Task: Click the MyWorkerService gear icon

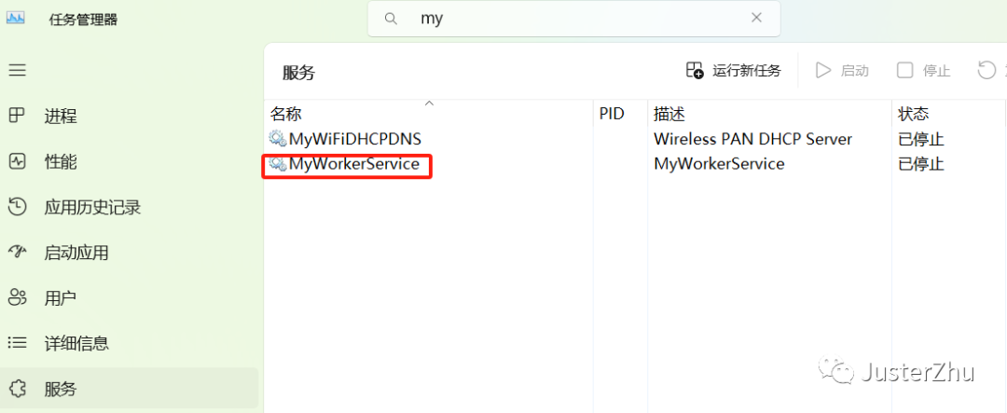Action: [278, 164]
